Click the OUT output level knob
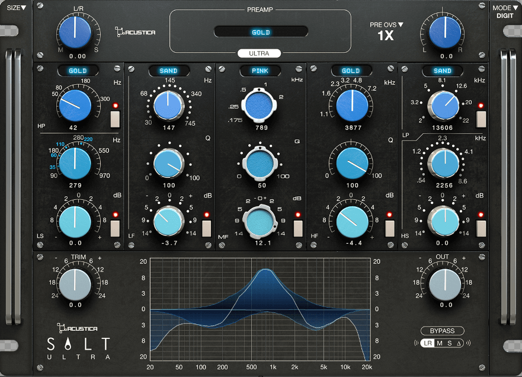 click(445, 285)
